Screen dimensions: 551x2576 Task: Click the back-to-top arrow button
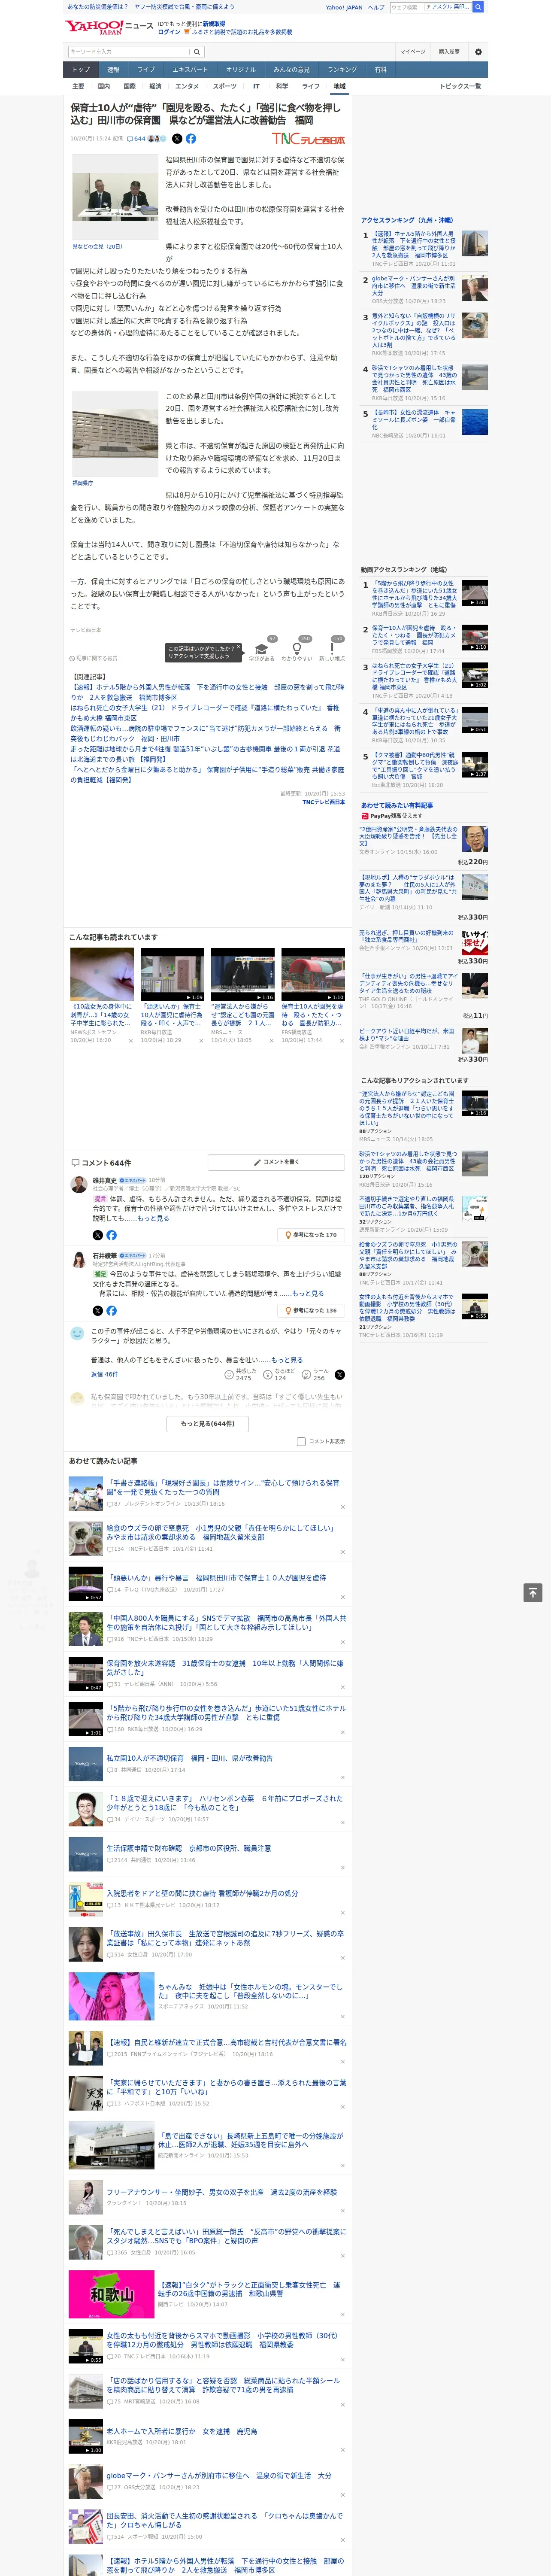[532, 1592]
